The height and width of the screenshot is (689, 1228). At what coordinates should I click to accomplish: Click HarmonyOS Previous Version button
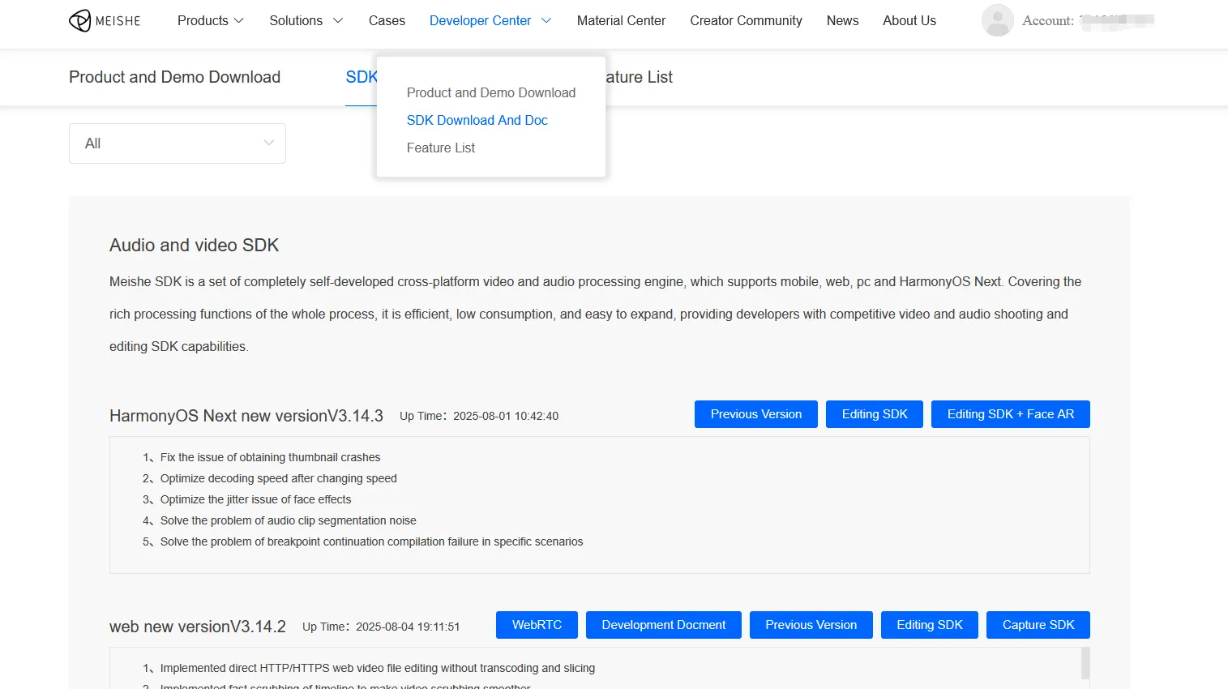755,414
